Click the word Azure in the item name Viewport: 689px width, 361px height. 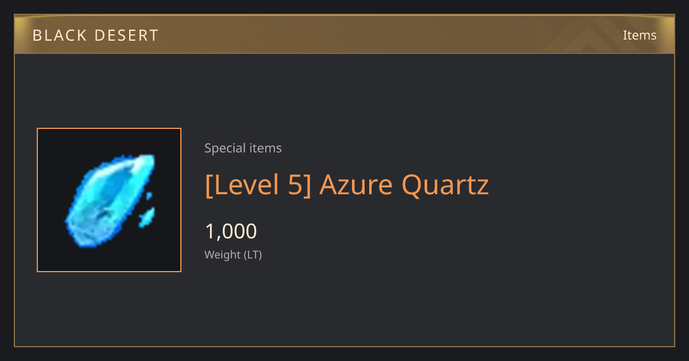[x=356, y=185]
